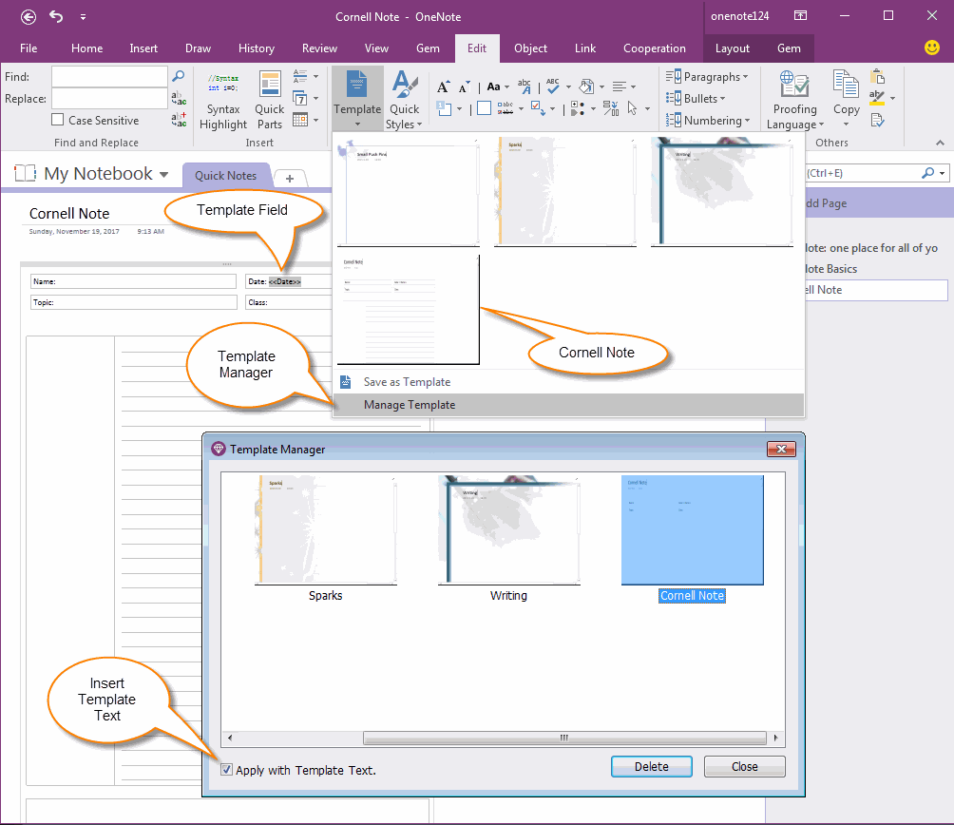Screen dimensions: 954x825
Task: Collapse the ribbon with the chevron
Action: point(940,143)
